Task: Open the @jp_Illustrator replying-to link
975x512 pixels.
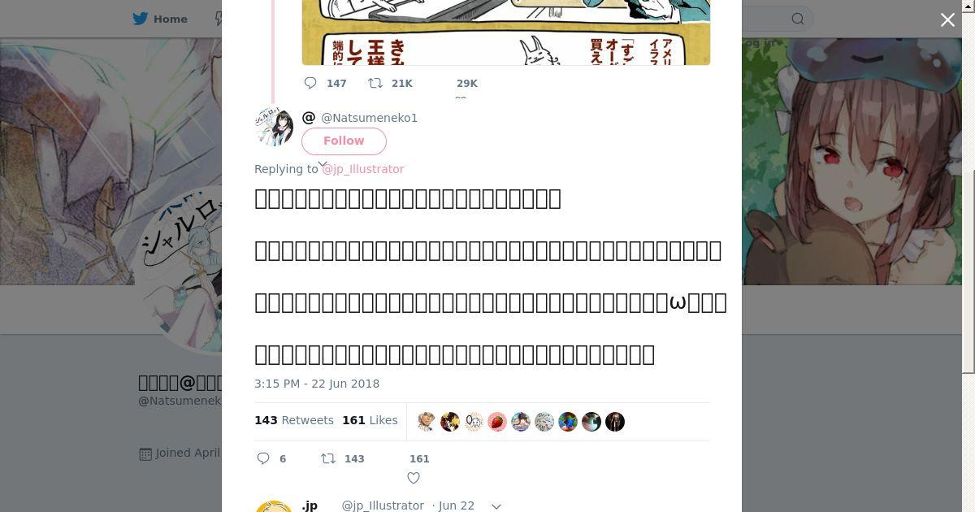Action: tap(363, 169)
